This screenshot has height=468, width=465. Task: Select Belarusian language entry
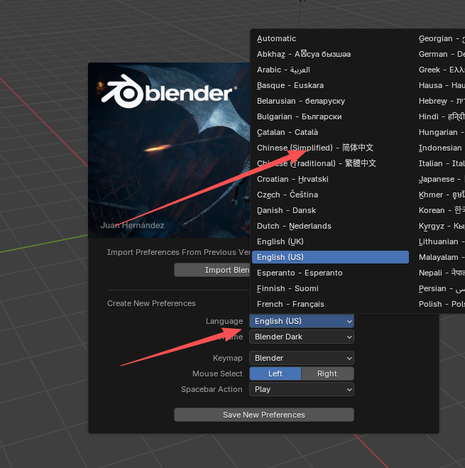tap(330, 101)
